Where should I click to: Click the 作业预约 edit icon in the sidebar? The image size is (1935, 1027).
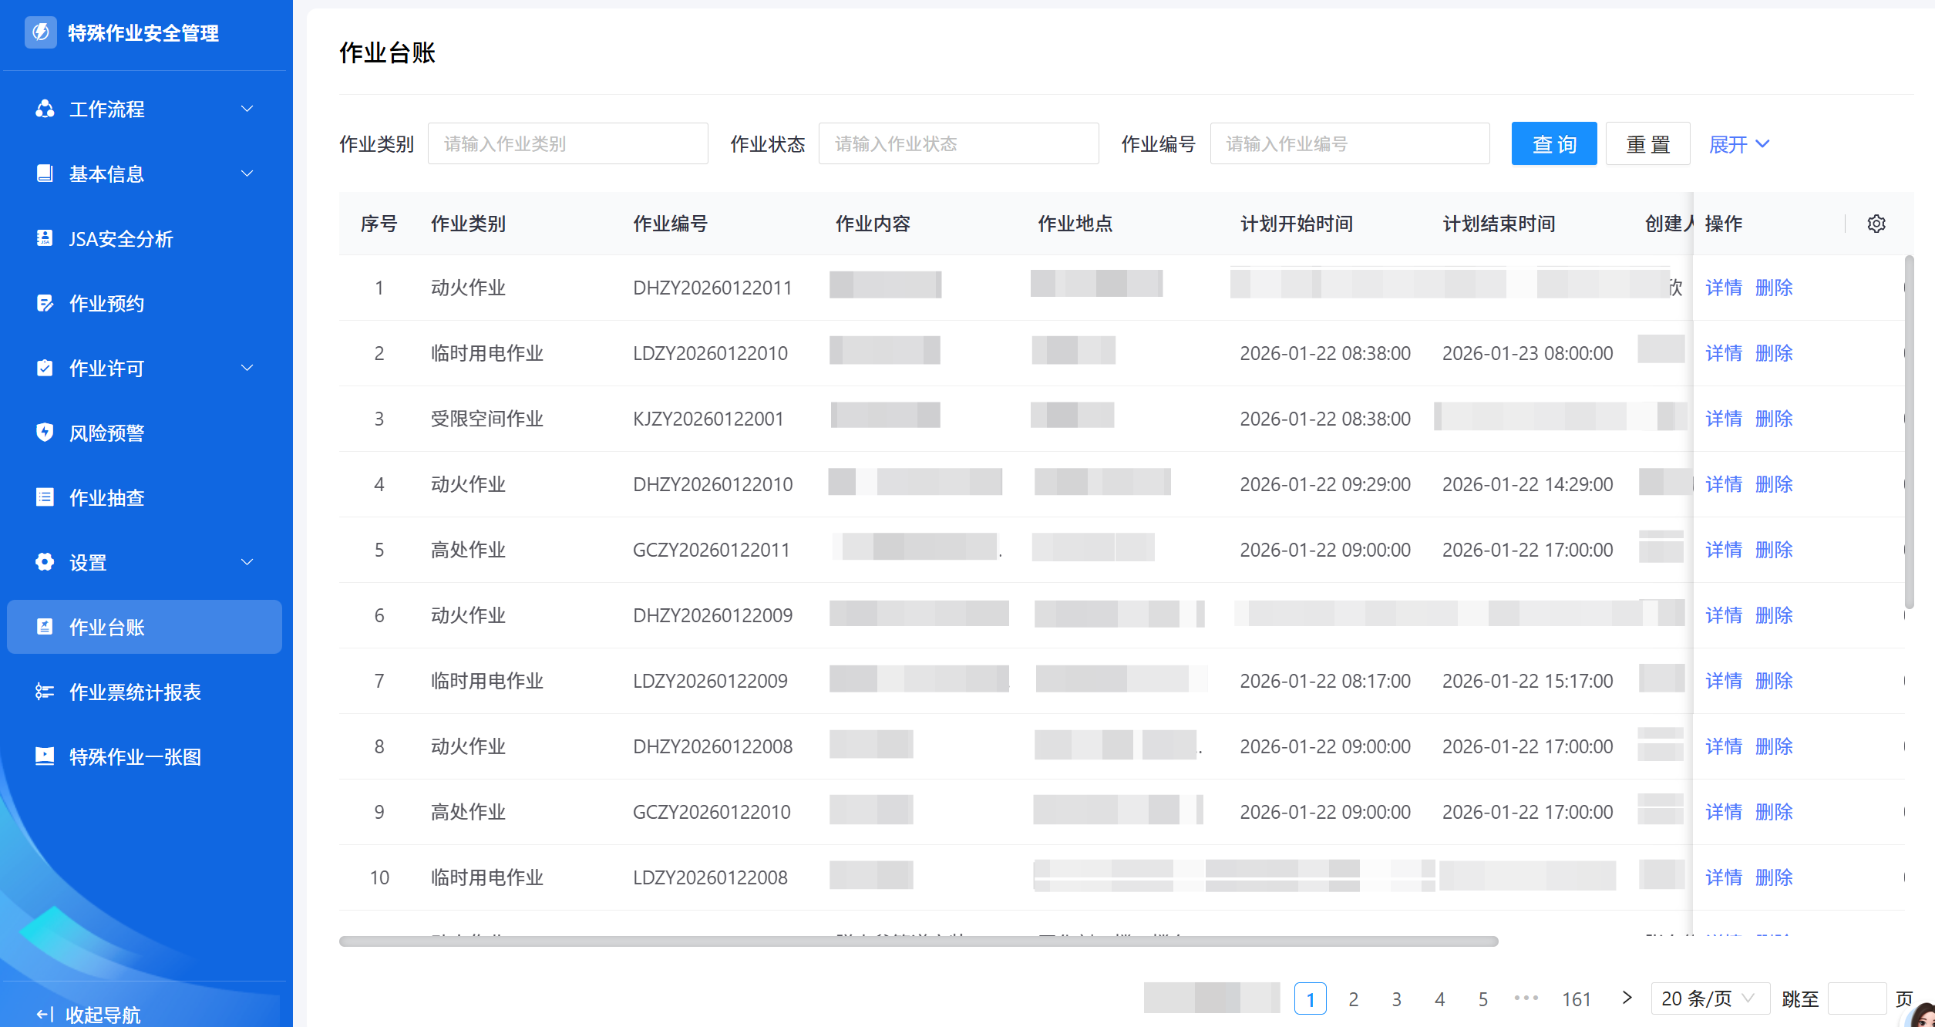point(45,303)
